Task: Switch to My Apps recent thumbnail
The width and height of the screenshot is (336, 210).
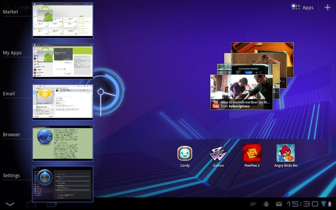Action: click(63, 61)
